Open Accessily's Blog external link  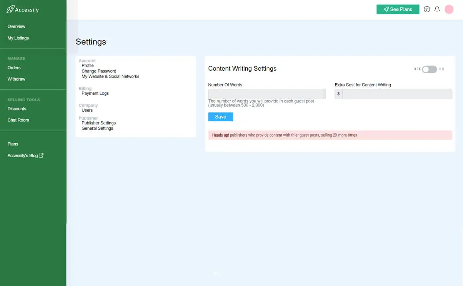tap(25, 155)
